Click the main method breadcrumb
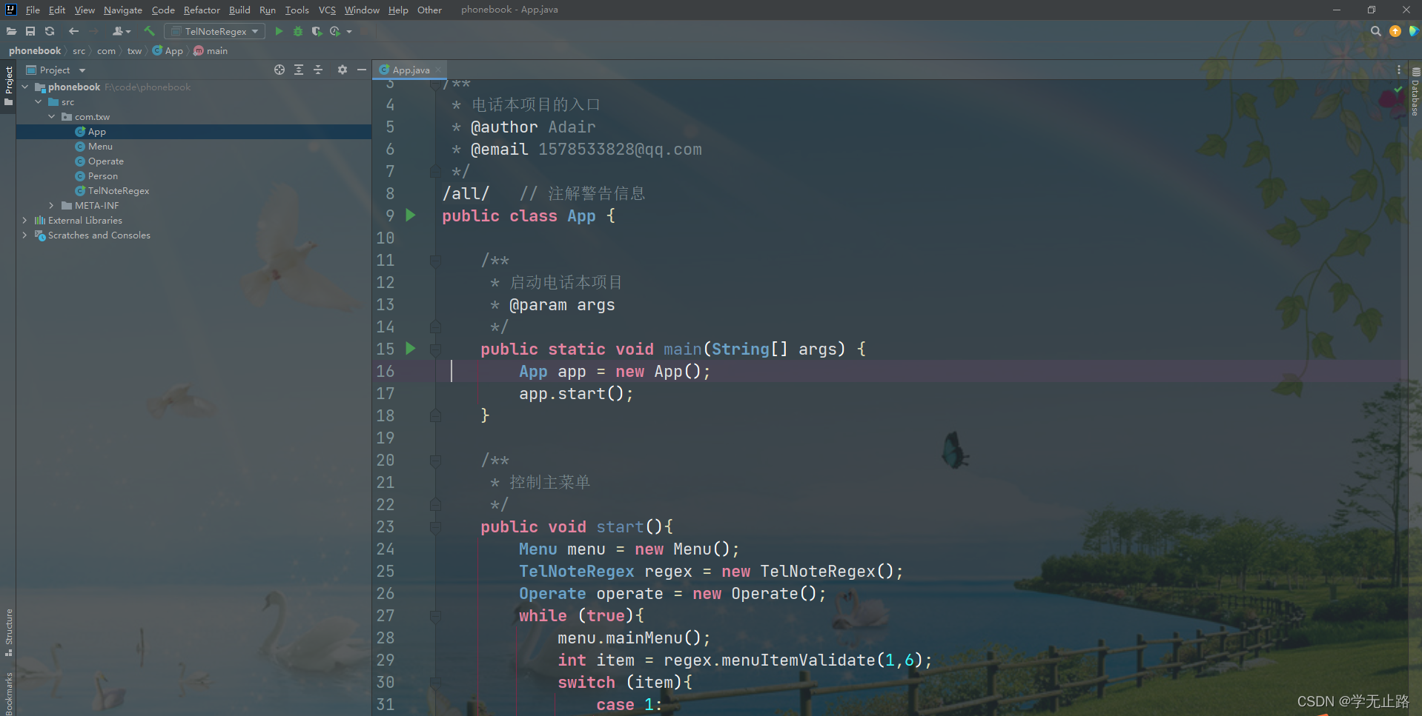Image resolution: width=1422 pixels, height=716 pixels. [211, 51]
